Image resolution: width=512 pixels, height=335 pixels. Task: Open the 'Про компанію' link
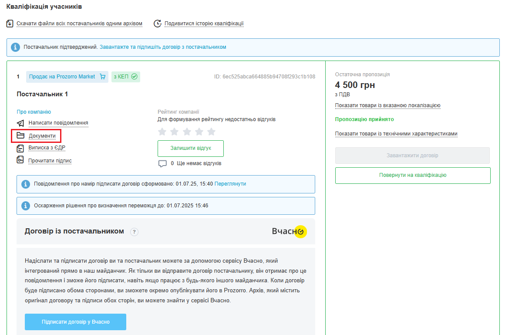(x=34, y=112)
